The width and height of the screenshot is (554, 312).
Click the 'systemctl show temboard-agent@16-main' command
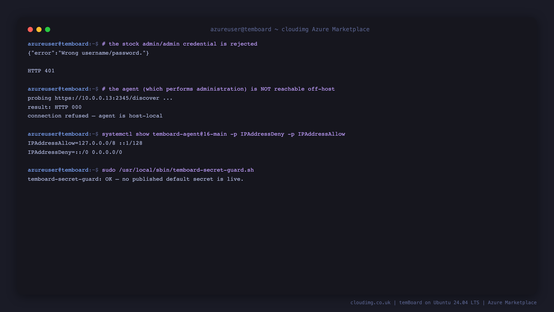pyautogui.click(x=224, y=134)
